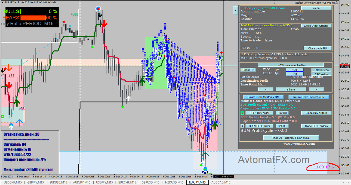351x185 pixels.
Task: Toggle X box beside OPEN SELL order
Action: [242, 126]
